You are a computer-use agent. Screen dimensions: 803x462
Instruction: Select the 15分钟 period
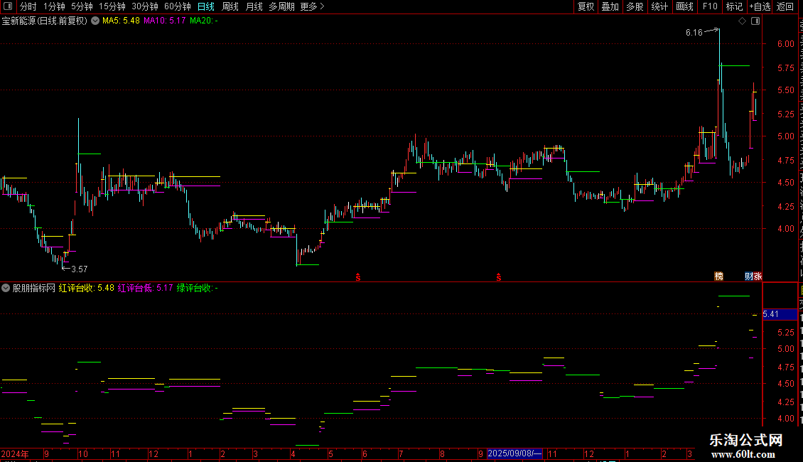click(x=112, y=6)
